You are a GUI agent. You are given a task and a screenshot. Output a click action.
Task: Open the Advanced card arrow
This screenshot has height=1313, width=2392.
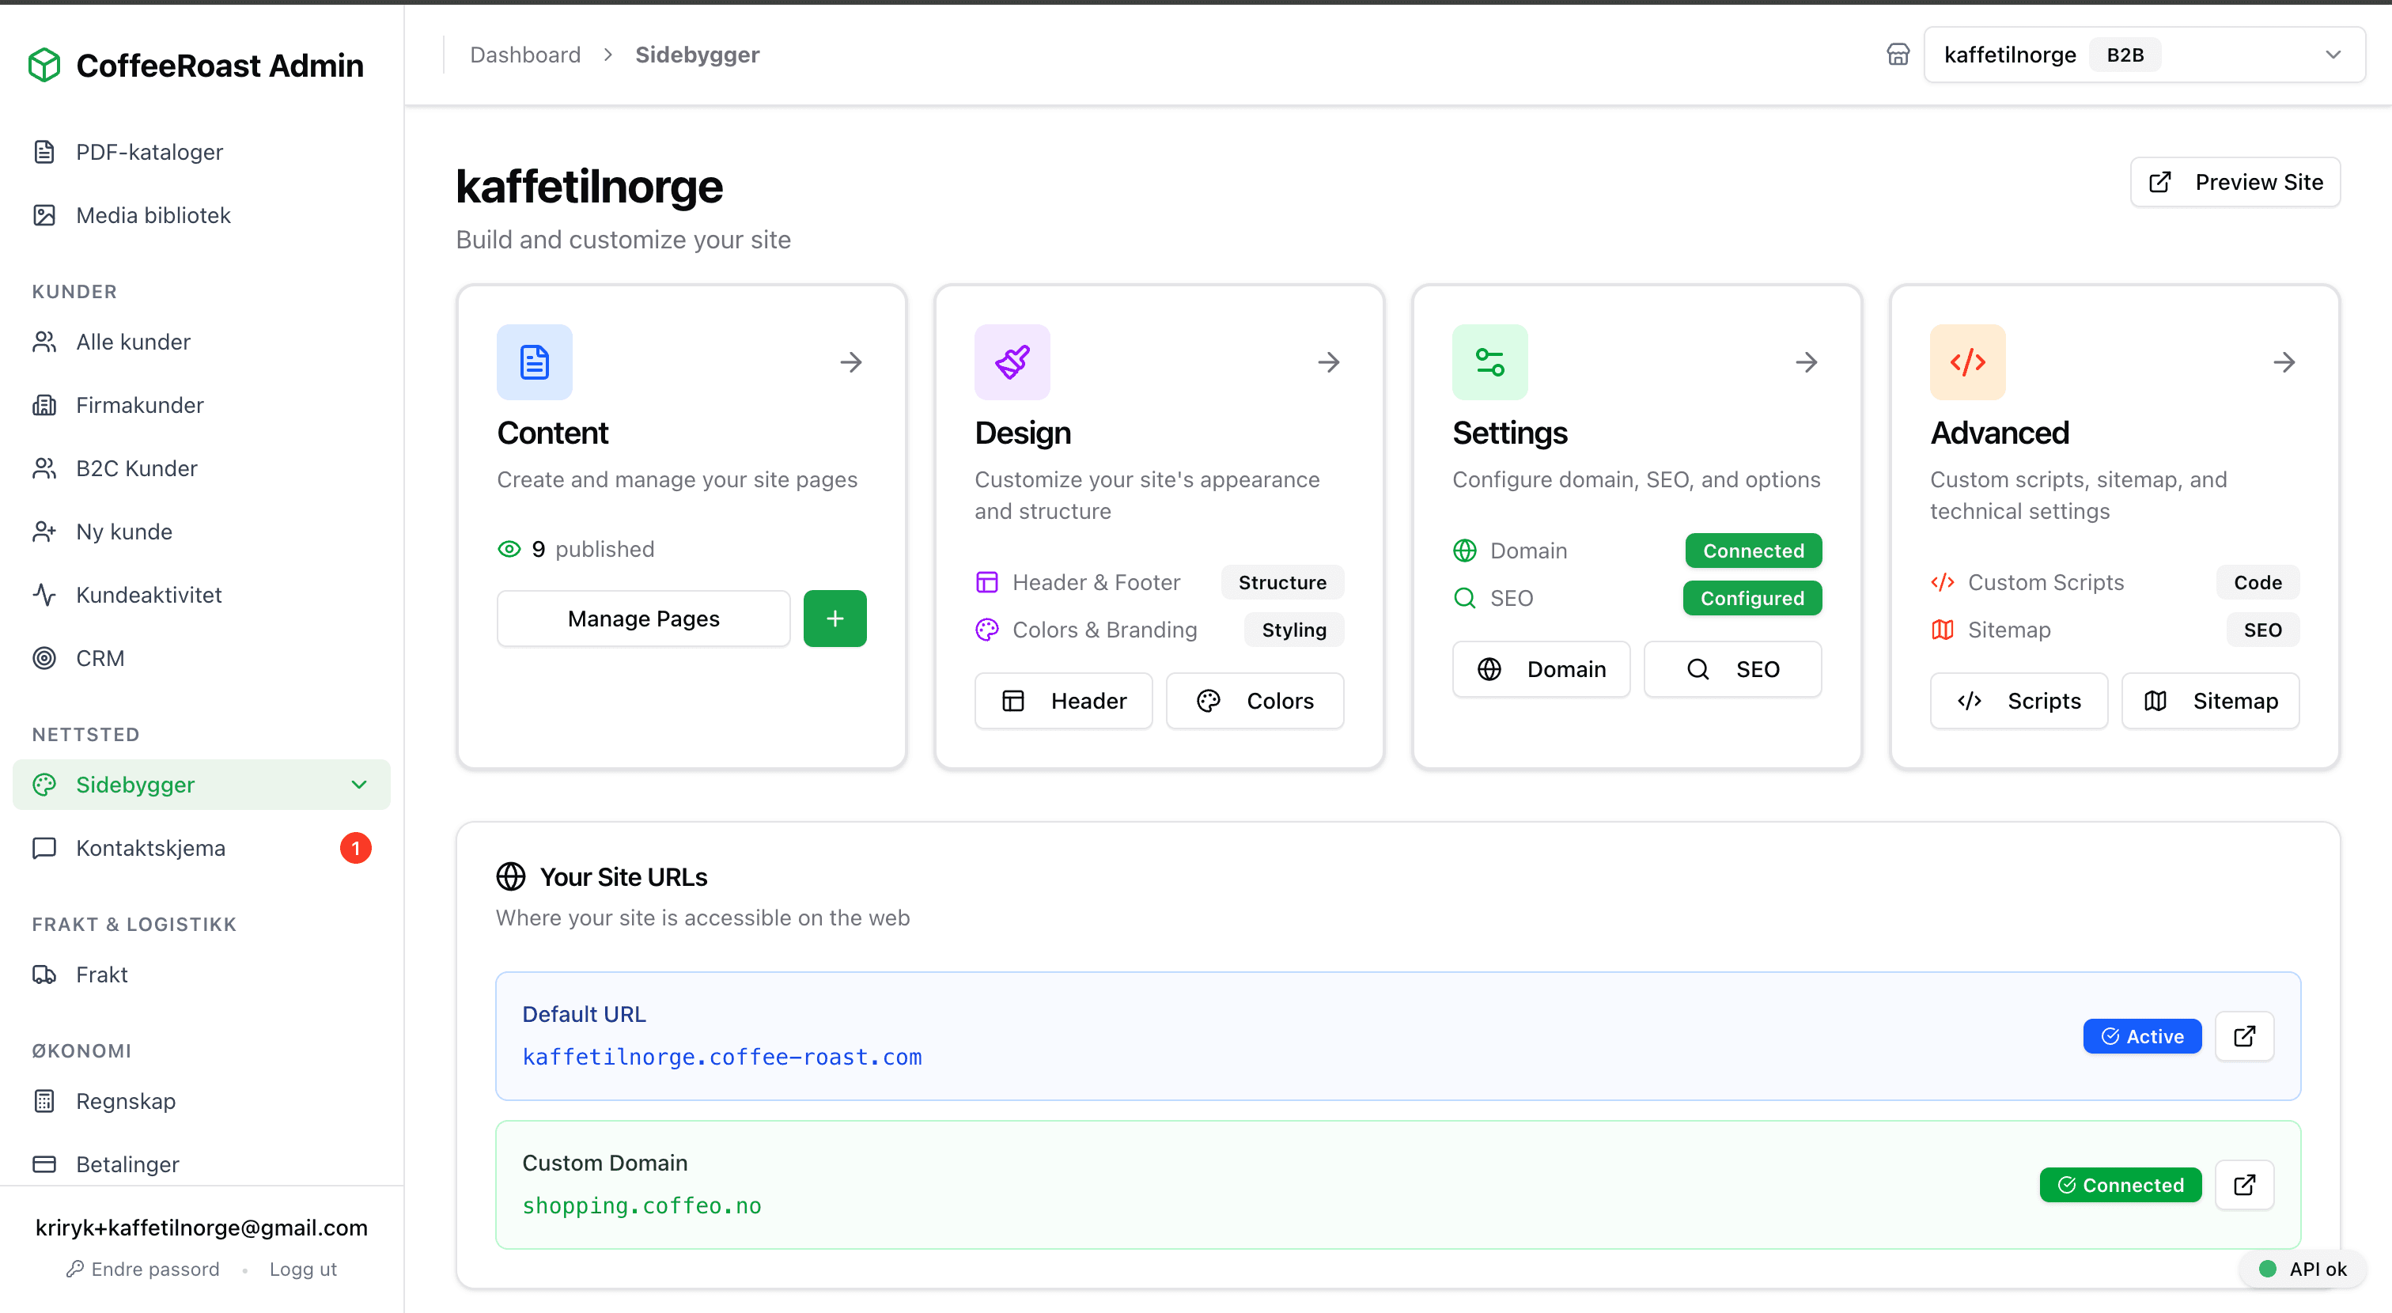pyautogui.click(x=2284, y=362)
